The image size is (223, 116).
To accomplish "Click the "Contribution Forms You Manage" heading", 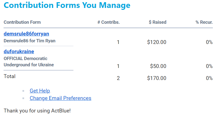I will tap(67, 5).
